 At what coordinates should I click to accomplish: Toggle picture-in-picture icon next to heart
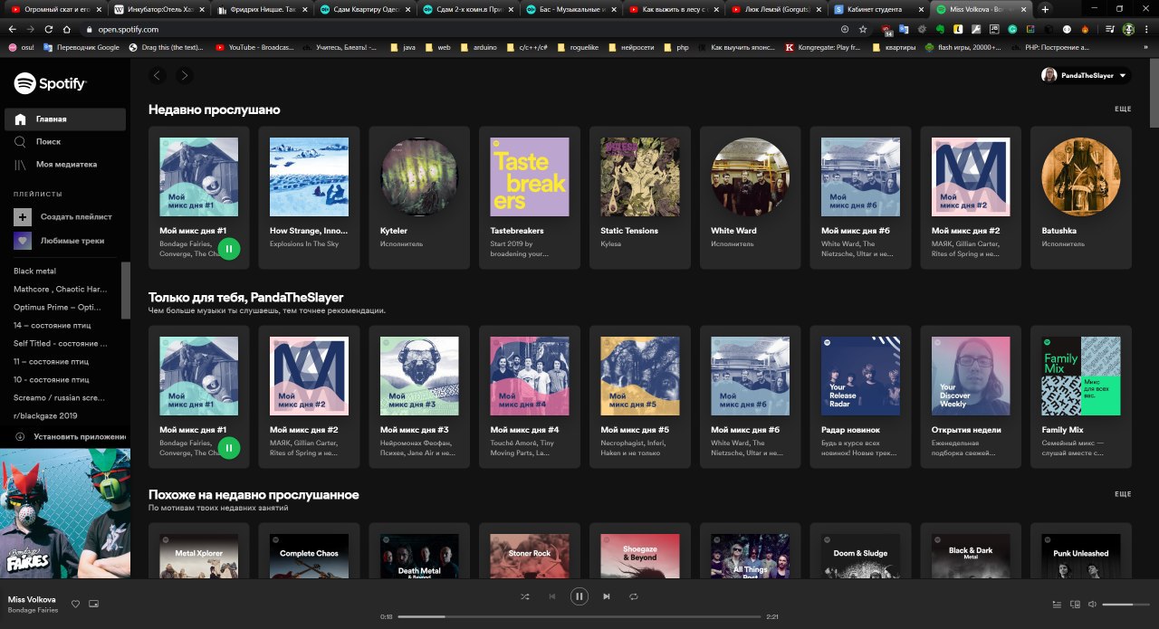(93, 604)
